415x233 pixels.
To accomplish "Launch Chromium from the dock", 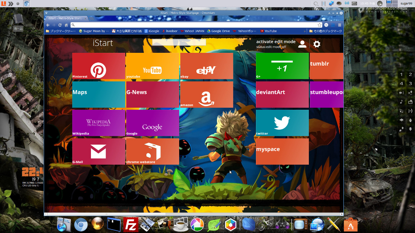I will click(x=81, y=225).
